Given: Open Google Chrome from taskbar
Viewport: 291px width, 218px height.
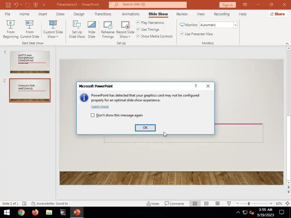Looking at the screenshot, I should pos(21,212).
